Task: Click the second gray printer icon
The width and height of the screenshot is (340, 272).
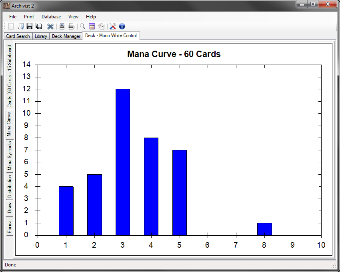Action: click(x=71, y=26)
